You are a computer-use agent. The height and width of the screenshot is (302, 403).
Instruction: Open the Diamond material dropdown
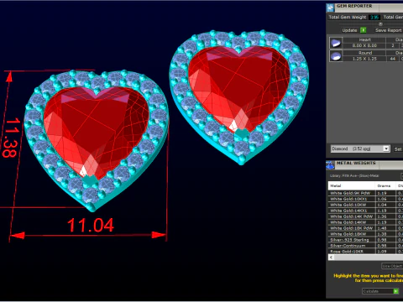(360, 148)
